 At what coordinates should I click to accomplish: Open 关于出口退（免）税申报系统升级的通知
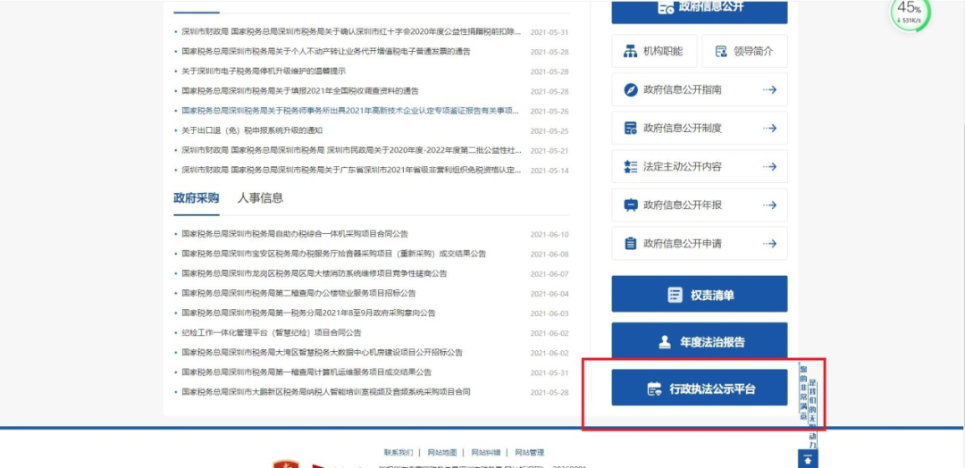[x=252, y=130]
